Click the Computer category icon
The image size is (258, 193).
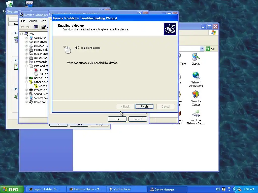(x=31, y=38)
